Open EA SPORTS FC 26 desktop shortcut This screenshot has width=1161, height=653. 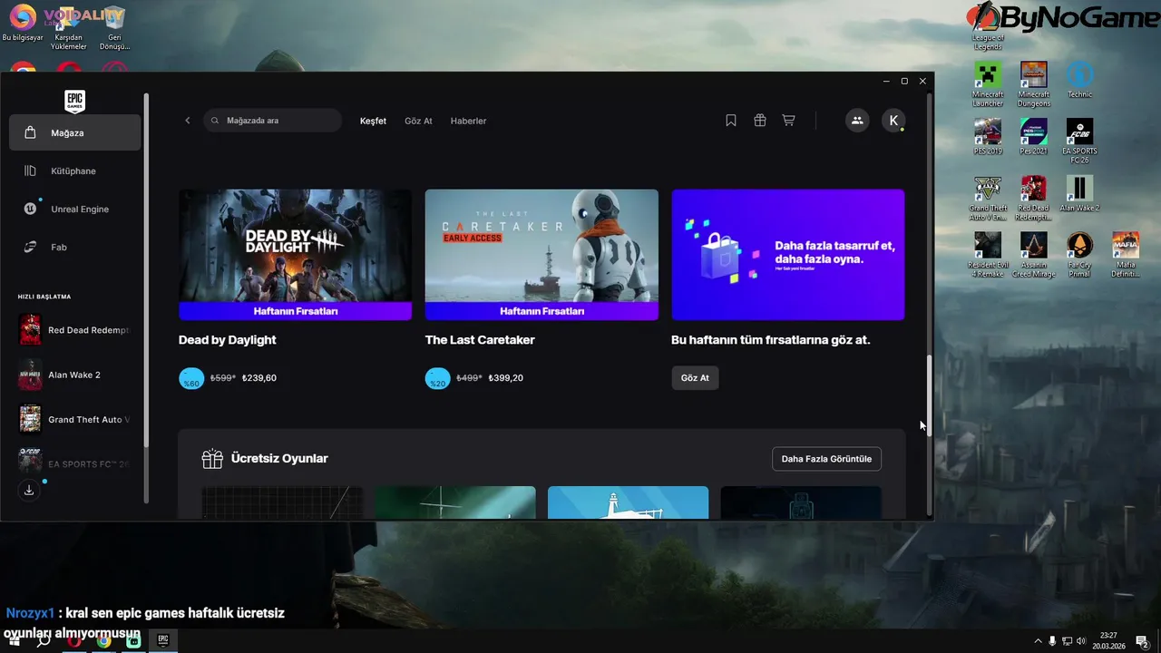1079,141
